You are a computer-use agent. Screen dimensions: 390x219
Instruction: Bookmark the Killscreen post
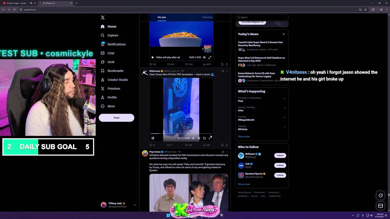[222, 145]
